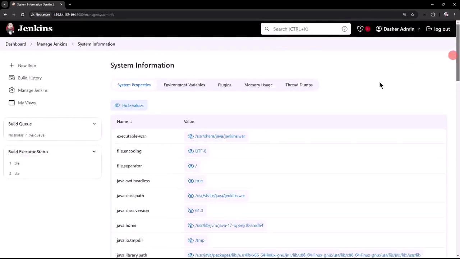Bookmark this page with the star icon

click(413, 15)
